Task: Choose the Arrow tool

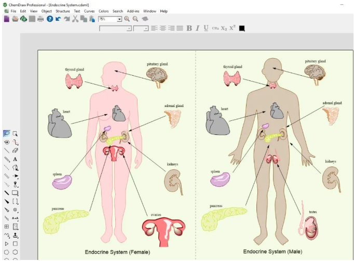Action: click(x=15, y=176)
